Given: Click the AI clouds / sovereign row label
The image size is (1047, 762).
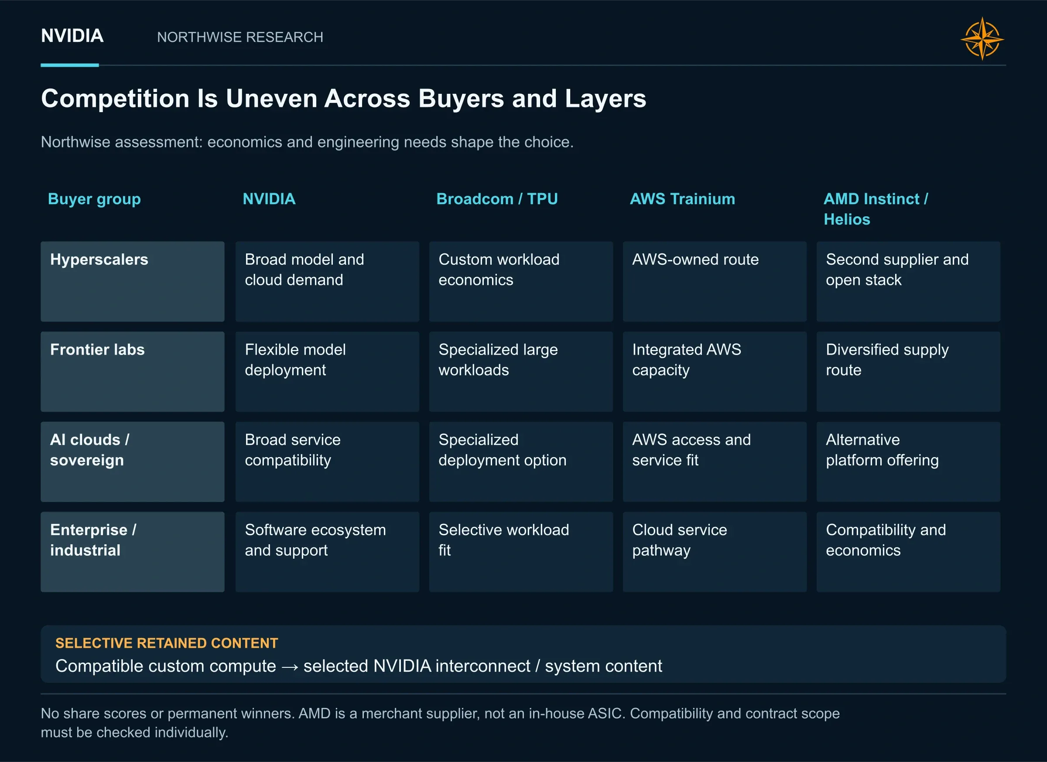Looking at the screenshot, I should point(133,461).
